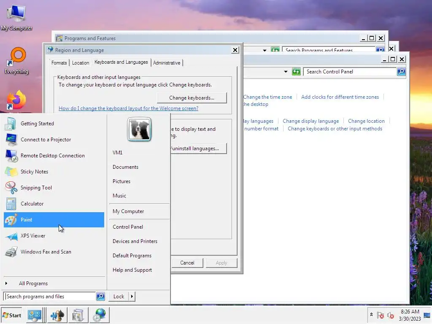Launch Calculator from Start menu
432x324 pixels.
54,204
